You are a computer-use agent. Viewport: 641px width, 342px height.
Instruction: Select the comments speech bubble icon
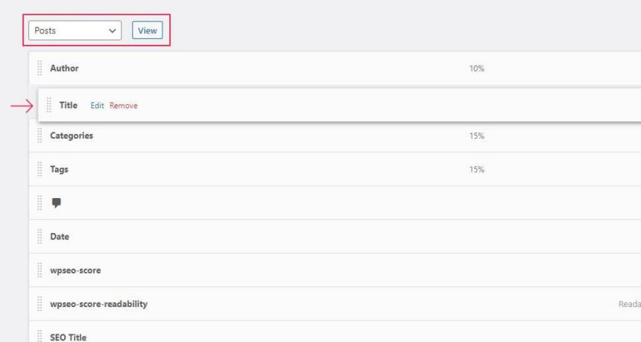pos(56,203)
